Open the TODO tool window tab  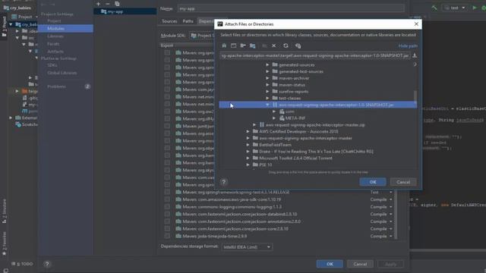point(22,264)
